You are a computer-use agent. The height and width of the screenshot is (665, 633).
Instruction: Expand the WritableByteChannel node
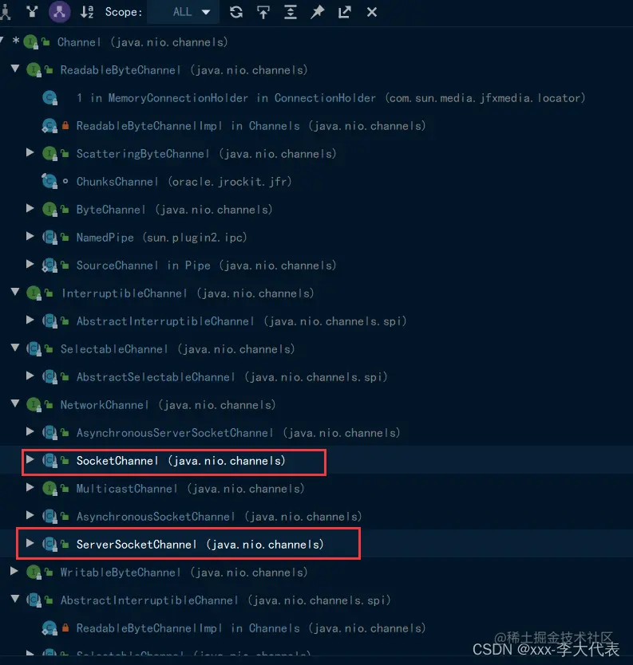pyautogui.click(x=14, y=571)
